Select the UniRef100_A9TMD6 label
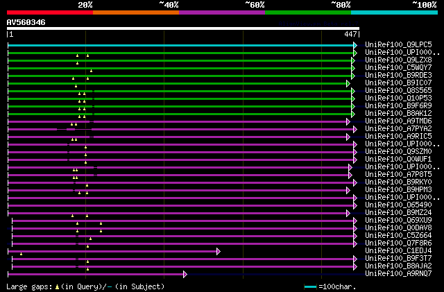Image resolution: width=444 pixels, height=292 pixels. click(398, 121)
